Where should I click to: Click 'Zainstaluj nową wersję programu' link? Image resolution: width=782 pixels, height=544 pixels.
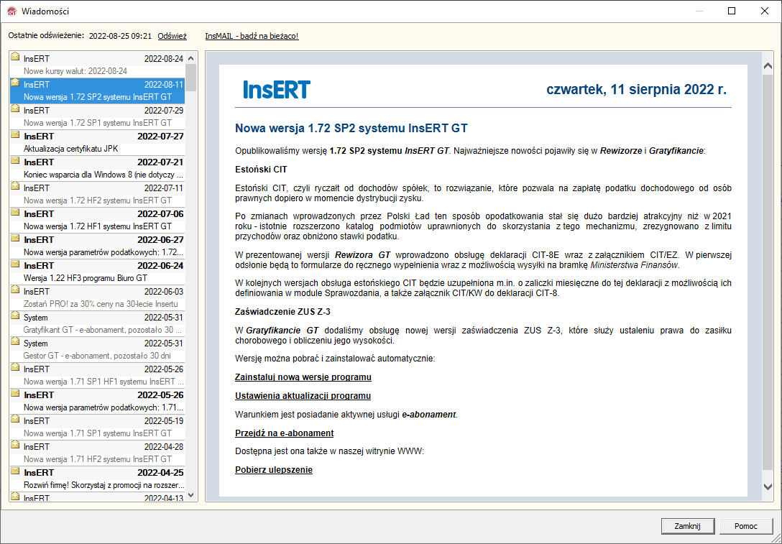click(303, 377)
